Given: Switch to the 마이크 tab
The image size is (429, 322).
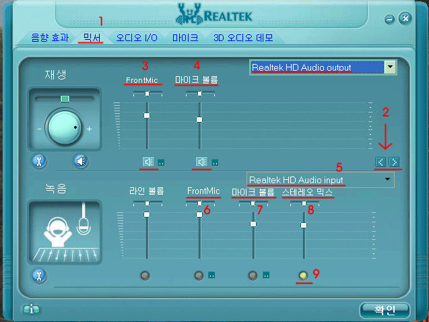Looking at the screenshot, I should [x=185, y=38].
